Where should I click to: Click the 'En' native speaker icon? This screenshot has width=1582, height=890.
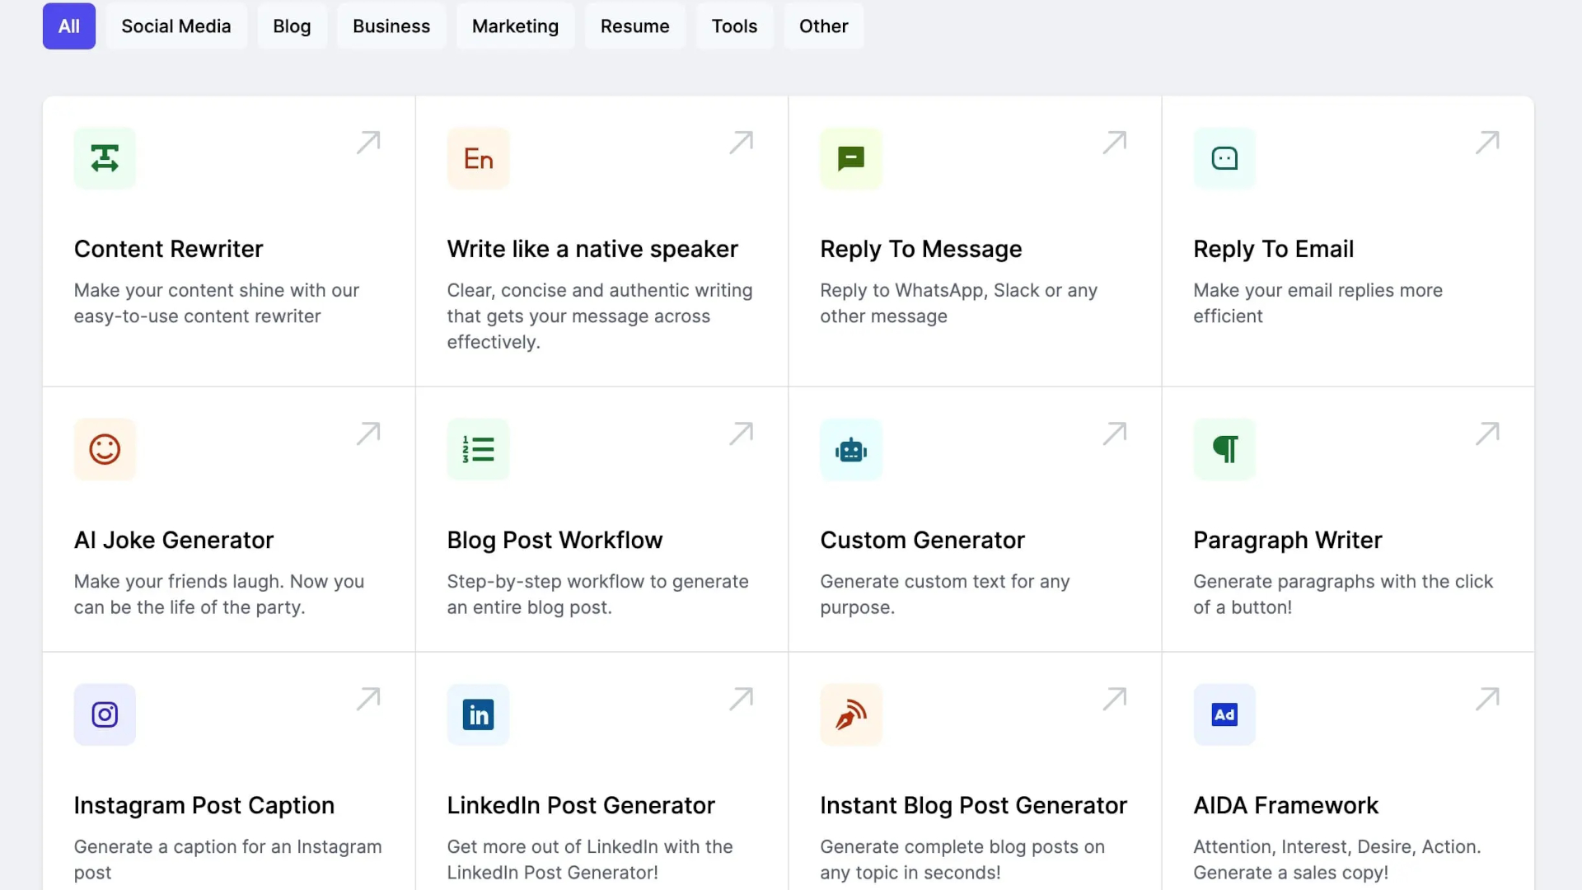pyautogui.click(x=478, y=158)
